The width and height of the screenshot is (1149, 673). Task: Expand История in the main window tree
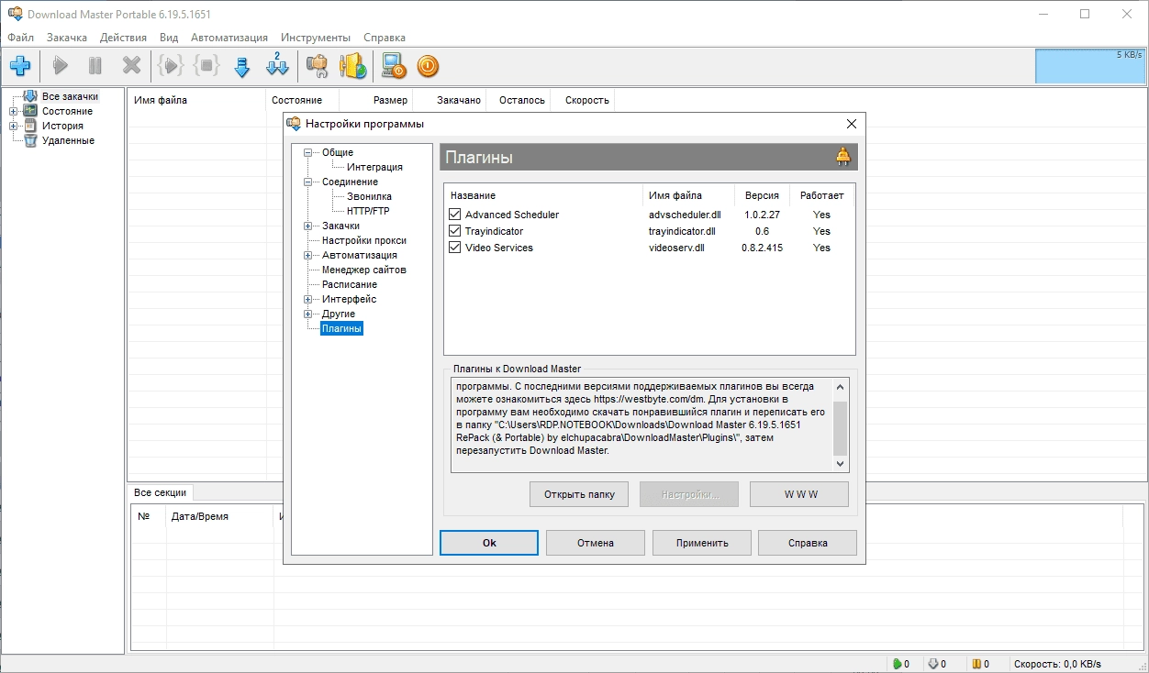click(x=14, y=126)
